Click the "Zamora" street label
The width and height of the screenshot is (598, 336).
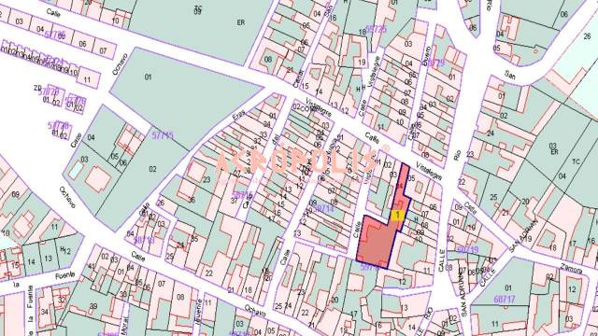[571, 269]
